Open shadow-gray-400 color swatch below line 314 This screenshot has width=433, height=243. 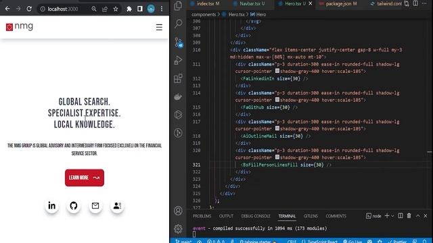pos(277,100)
